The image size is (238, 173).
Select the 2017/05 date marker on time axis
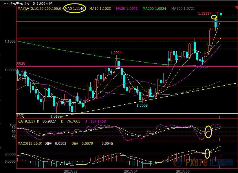(x=183, y=171)
